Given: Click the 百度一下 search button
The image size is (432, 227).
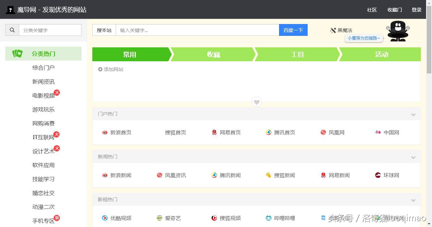Looking at the screenshot, I should 293,30.
